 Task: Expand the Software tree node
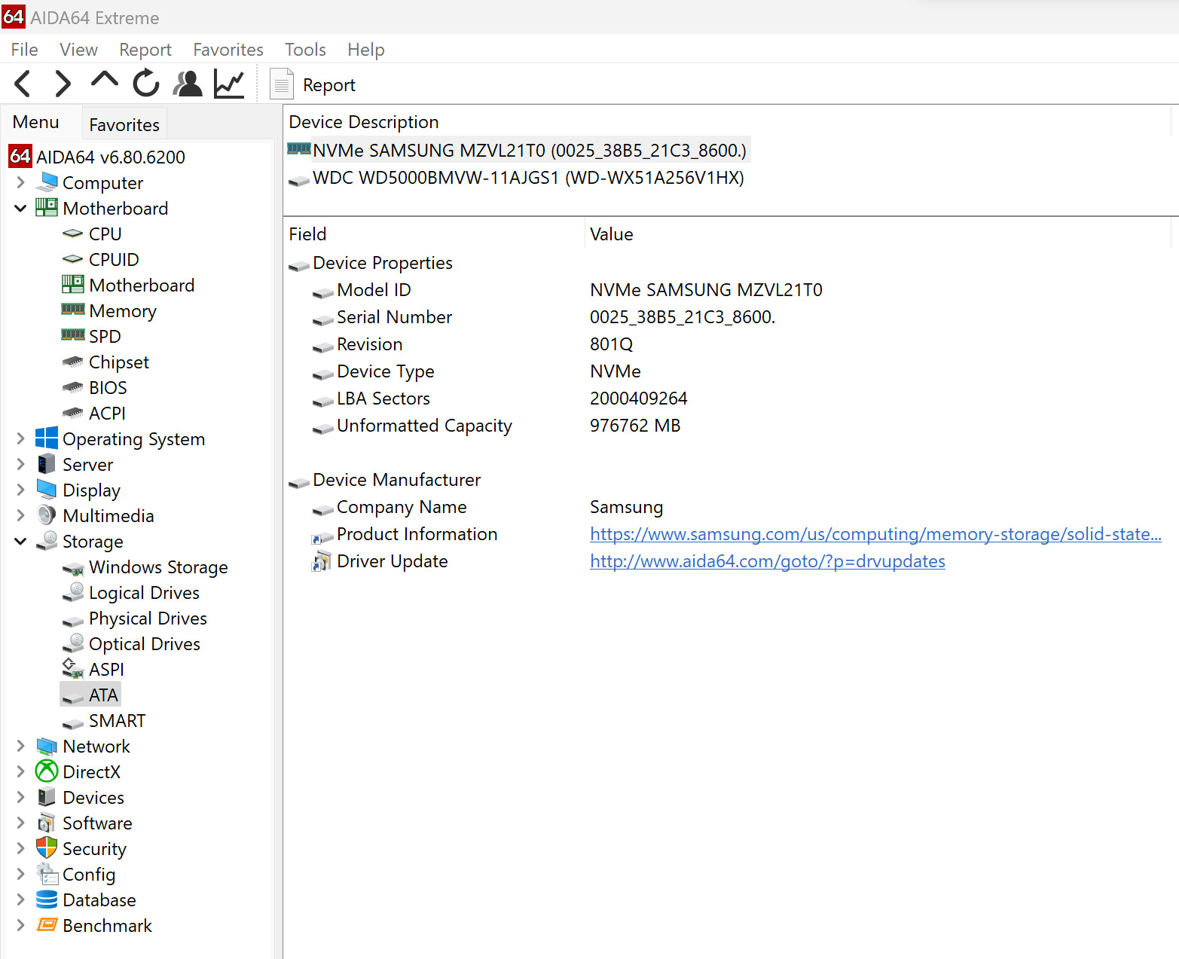(20, 823)
